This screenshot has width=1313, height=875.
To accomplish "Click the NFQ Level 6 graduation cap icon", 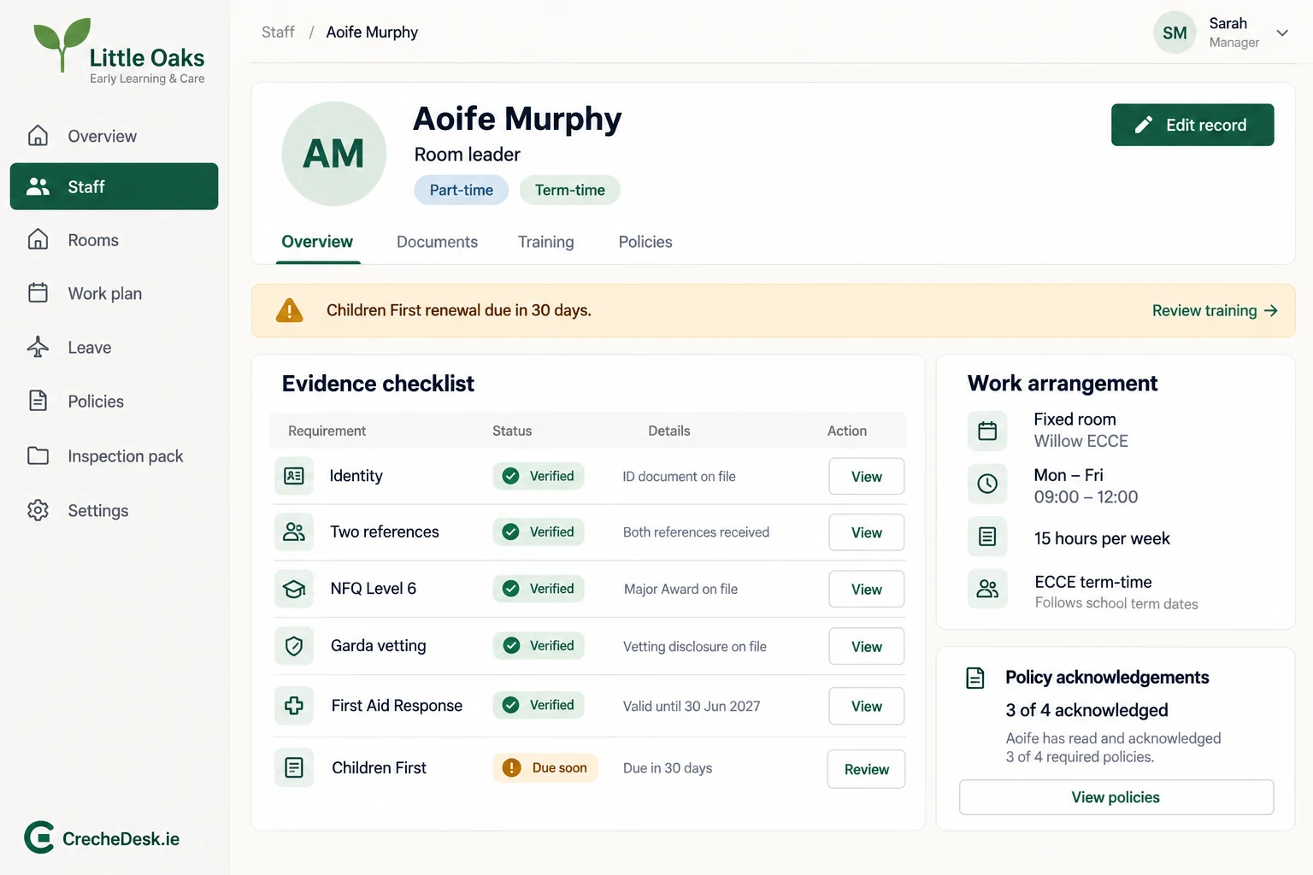I will pyautogui.click(x=294, y=589).
